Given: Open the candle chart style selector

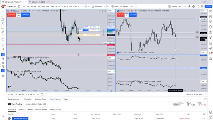Looking at the screenshot, I should click(x=86, y=7).
